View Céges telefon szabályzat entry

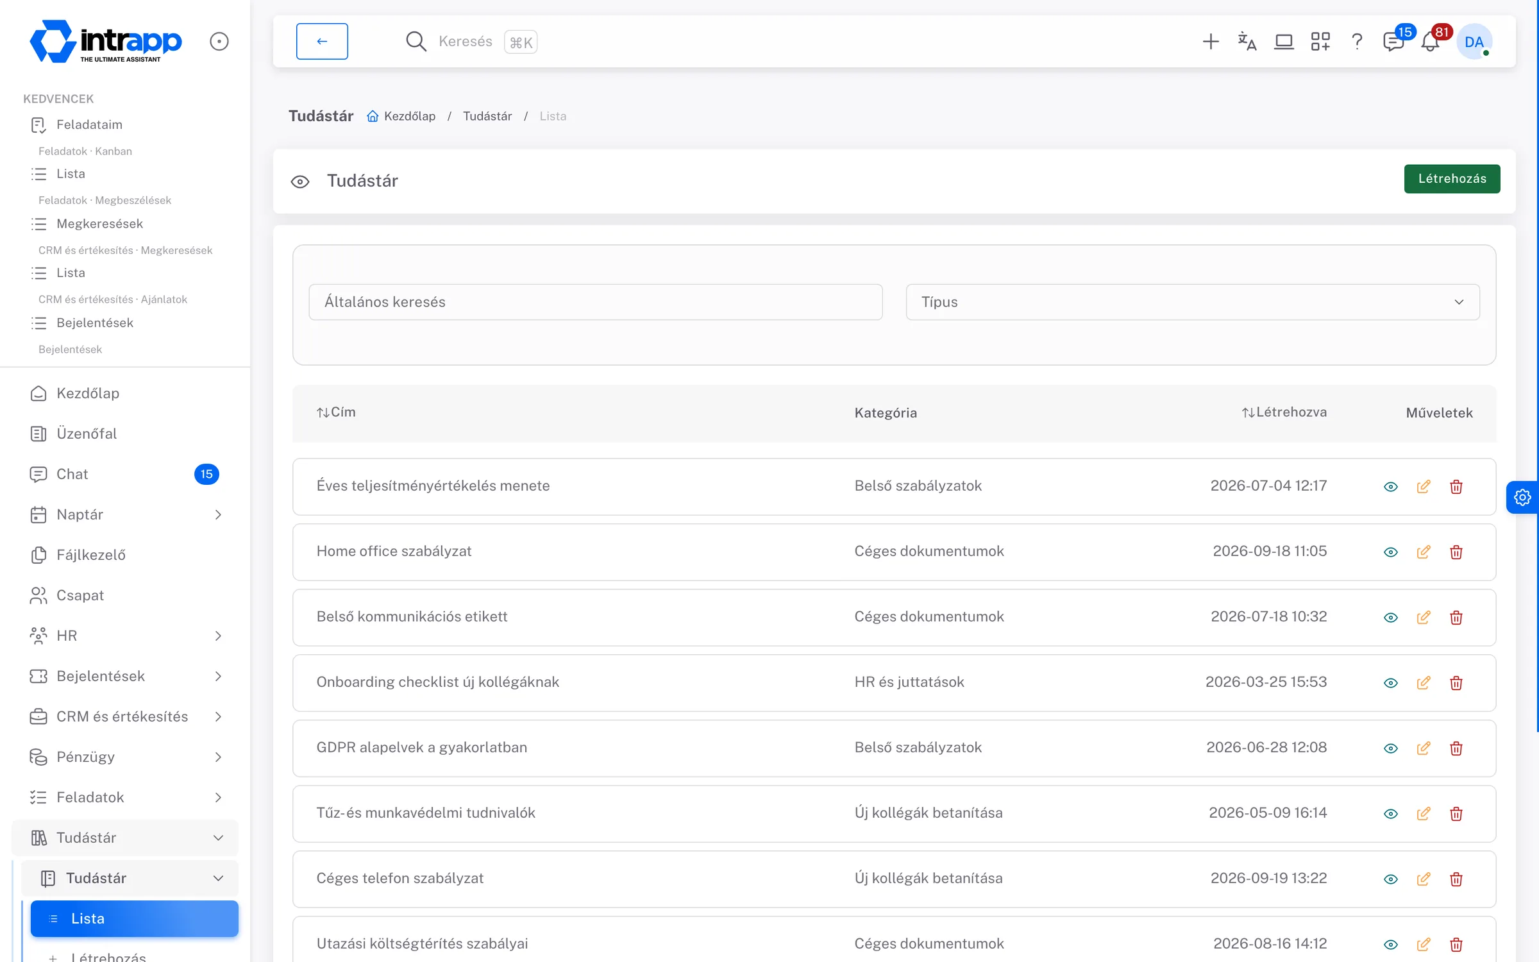point(1390,879)
